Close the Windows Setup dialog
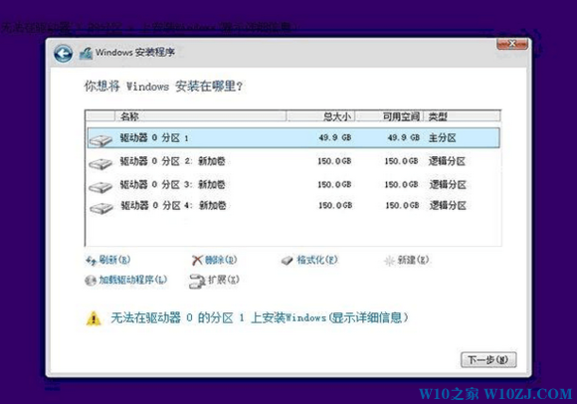 512,44
